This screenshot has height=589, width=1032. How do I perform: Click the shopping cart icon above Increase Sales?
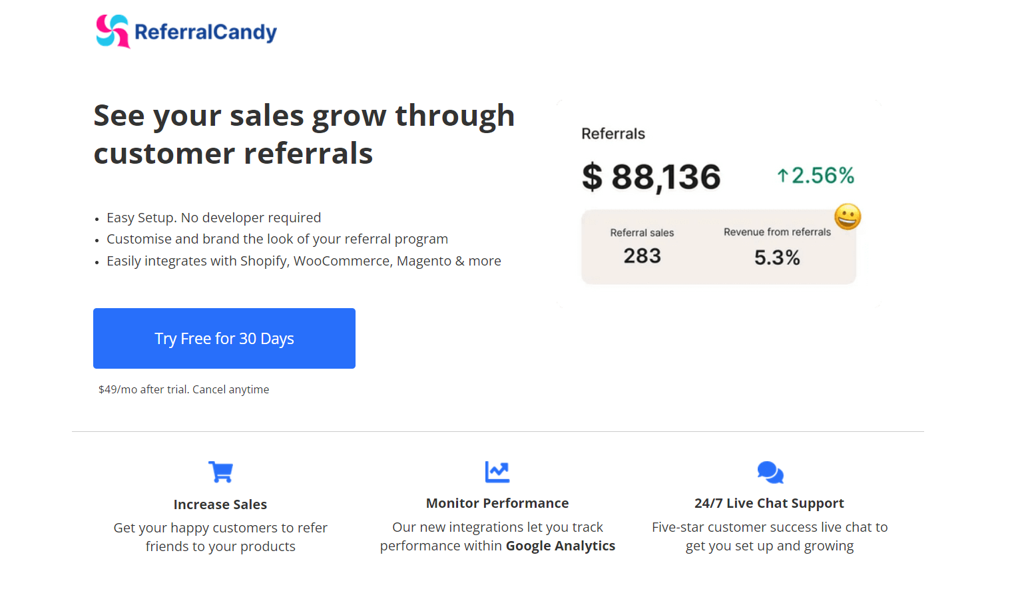coord(220,472)
